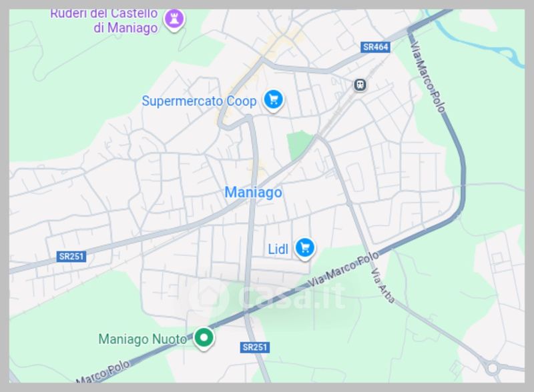Viewport: 534px width, 392px height.
Task: Open the Supermercato Coop text label
Action: click(199, 101)
